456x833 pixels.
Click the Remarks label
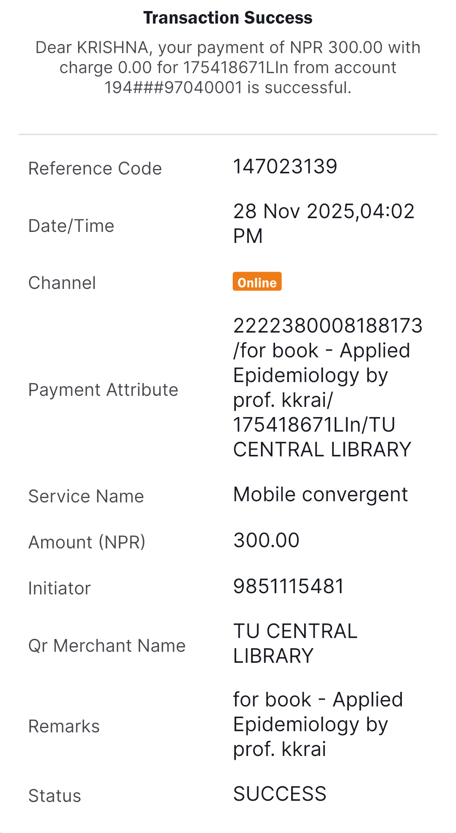click(x=64, y=726)
